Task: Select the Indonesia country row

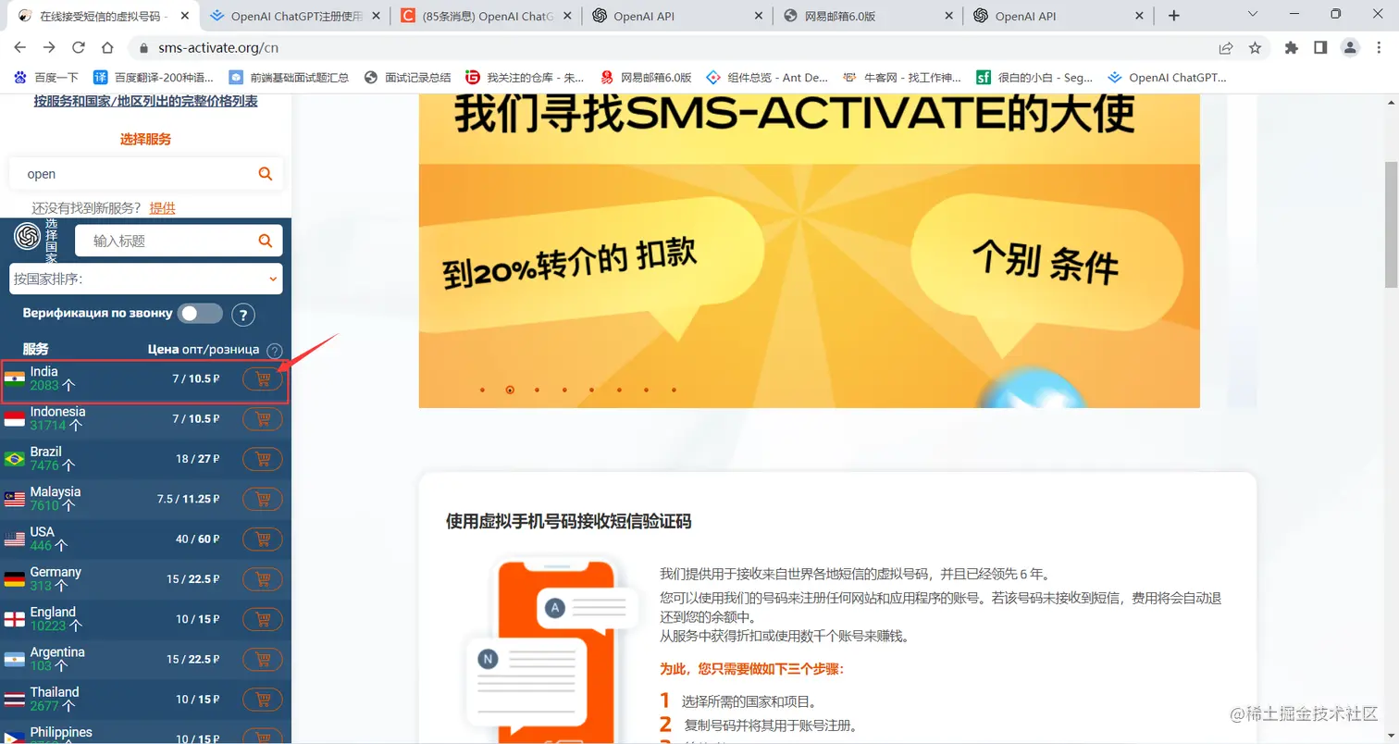Action: (x=145, y=419)
